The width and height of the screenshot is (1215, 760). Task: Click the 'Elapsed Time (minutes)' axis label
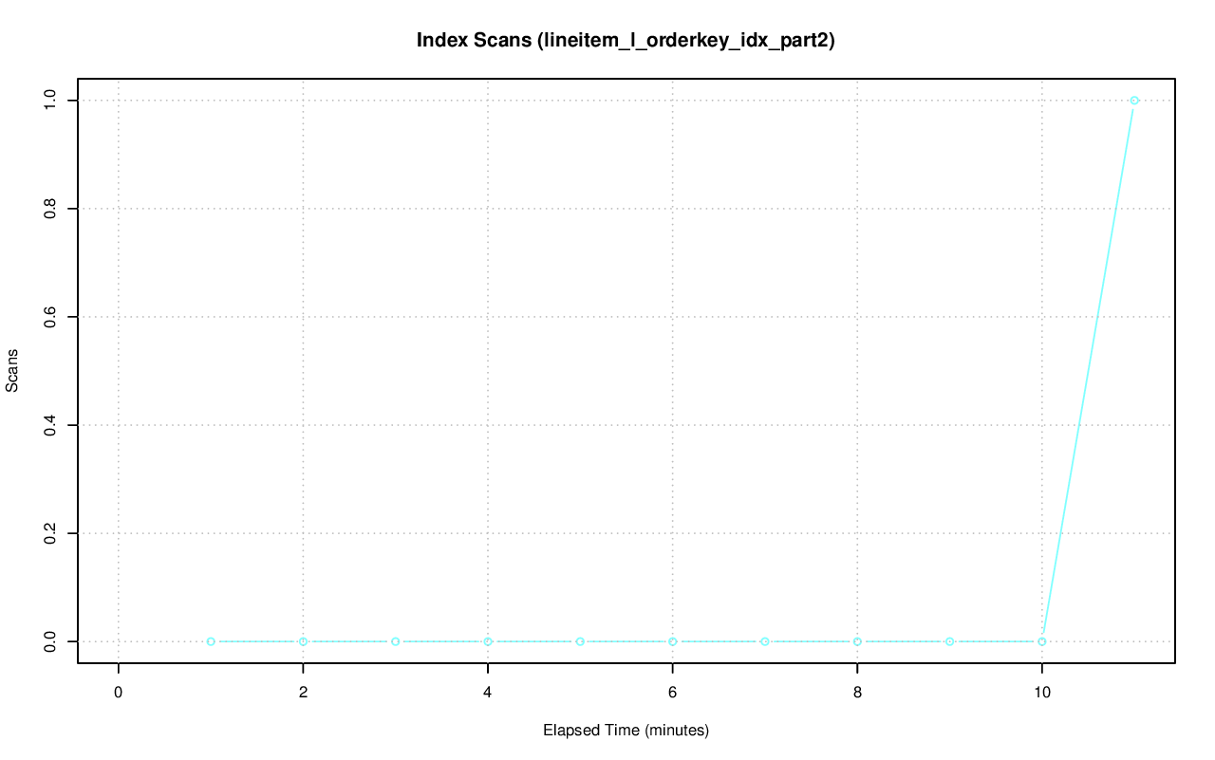(626, 731)
